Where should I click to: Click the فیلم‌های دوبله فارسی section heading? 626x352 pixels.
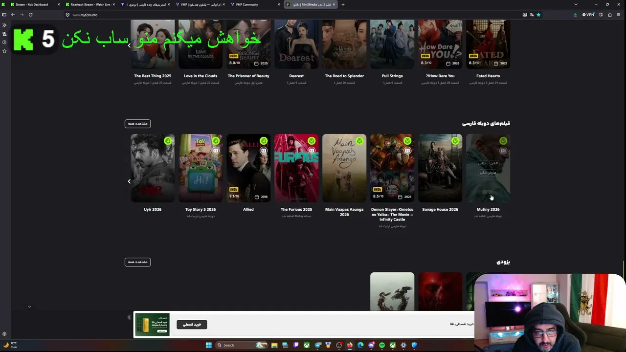486,123
